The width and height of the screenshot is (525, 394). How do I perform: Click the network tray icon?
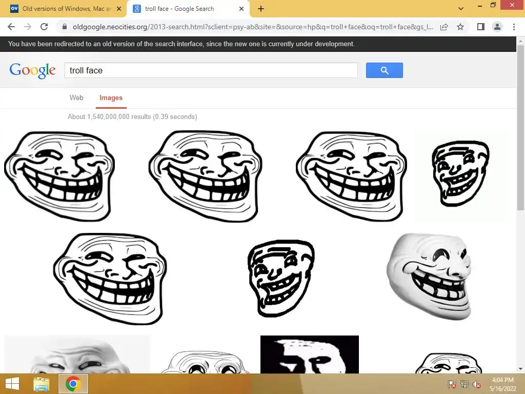tap(465, 384)
